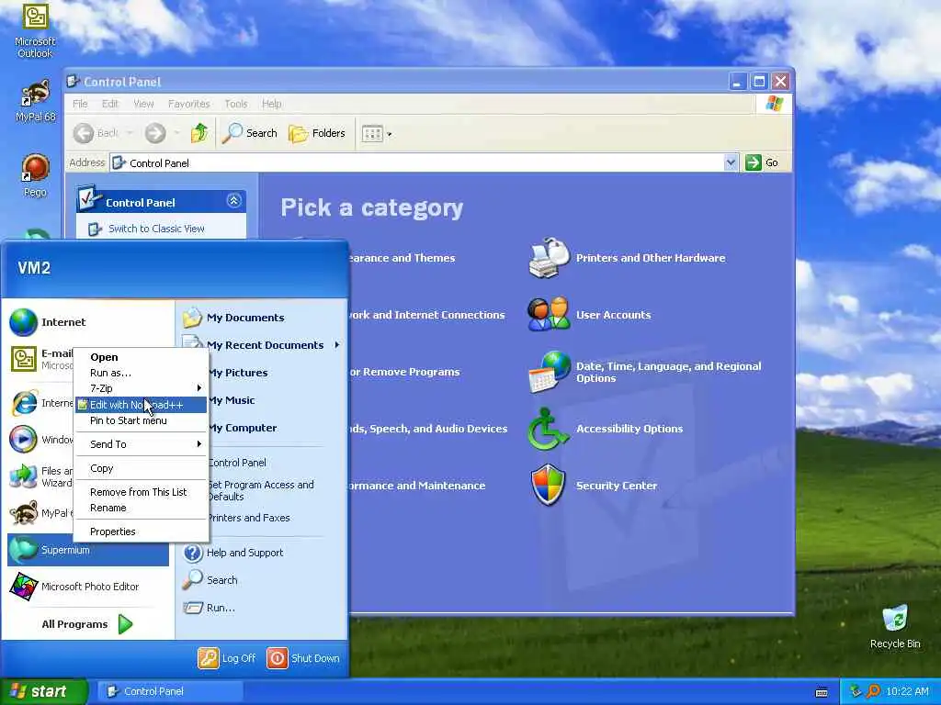The image size is (941, 705).
Task: Choose Properties in the context menu
Action: [141, 532]
